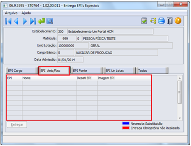Switch to the EPI Fonte tab
This screenshot has width=191, height=146.
87,71
